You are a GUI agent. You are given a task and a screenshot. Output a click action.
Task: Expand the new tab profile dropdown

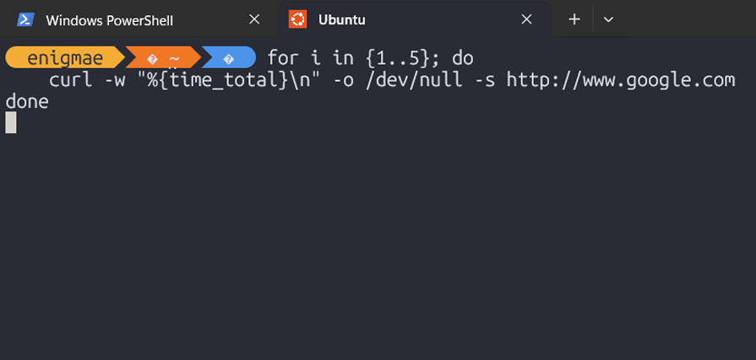click(608, 19)
